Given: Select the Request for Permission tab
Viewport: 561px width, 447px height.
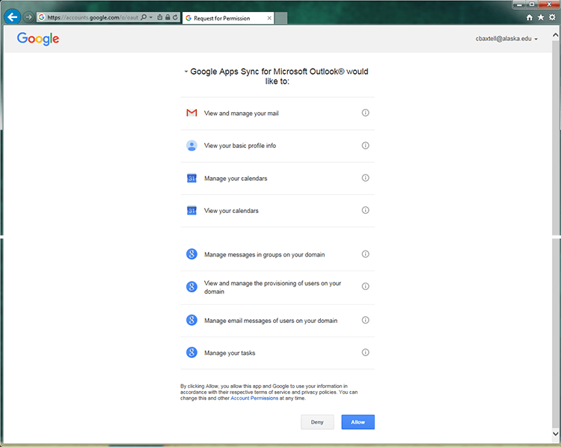Looking at the screenshot, I should (x=224, y=17).
